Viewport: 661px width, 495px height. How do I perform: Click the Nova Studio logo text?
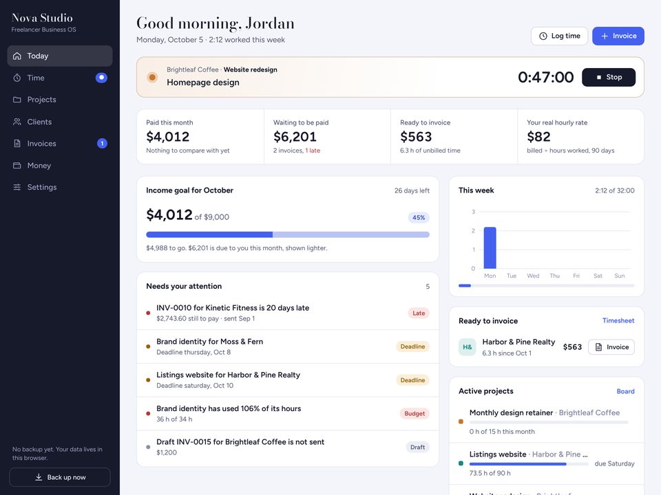pos(42,18)
